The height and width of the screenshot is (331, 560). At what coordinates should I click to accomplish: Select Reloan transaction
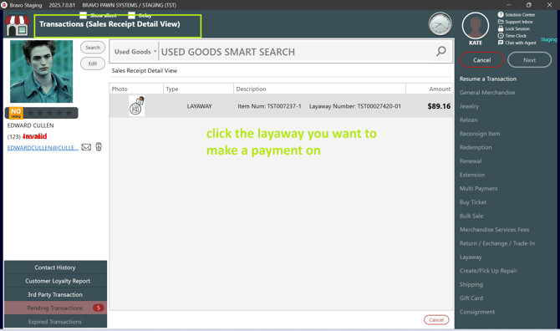(468, 120)
